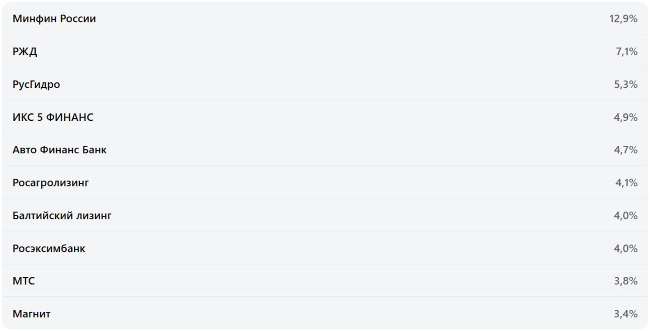Image resolution: width=651 pixels, height=331 pixels.
Task: Select the 4,1% percentage value
Action: point(627,183)
